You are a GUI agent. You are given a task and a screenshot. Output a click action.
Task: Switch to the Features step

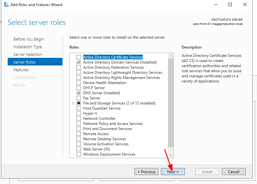coord(21,70)
